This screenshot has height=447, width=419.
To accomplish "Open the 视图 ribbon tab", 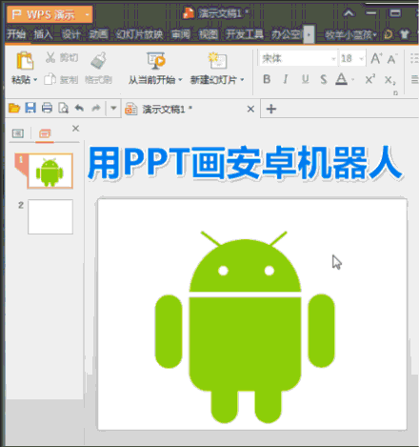I will click(x=209, y=34).
